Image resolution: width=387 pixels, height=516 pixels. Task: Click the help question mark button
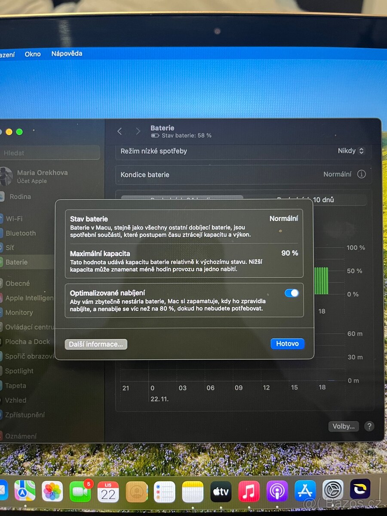[369, 426]
